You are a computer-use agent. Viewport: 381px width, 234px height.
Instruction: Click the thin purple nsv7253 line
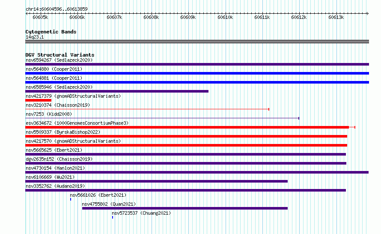click(x=162, y=118)
